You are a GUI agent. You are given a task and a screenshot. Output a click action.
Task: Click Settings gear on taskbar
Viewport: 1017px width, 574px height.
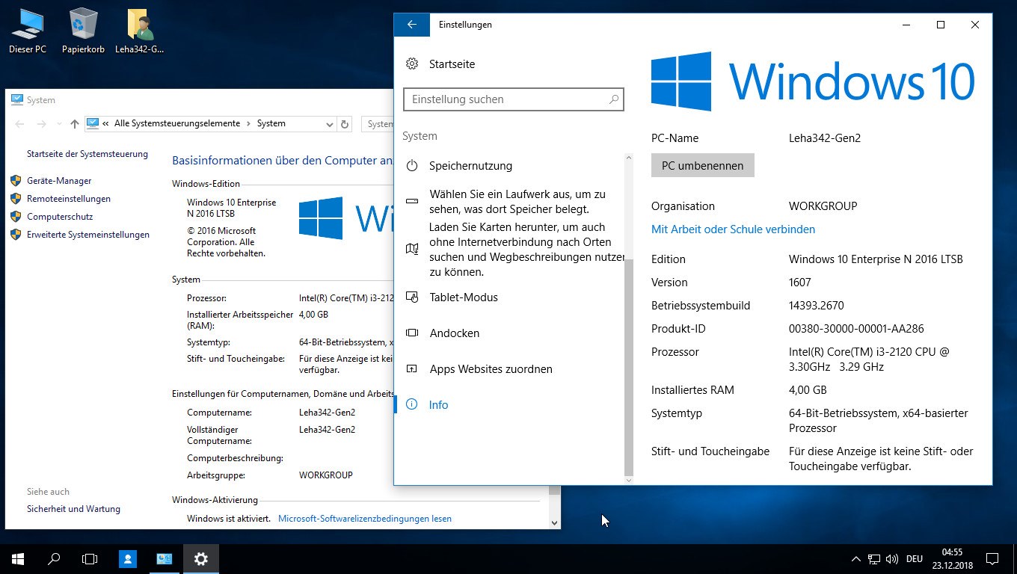(x=200, y=559)
